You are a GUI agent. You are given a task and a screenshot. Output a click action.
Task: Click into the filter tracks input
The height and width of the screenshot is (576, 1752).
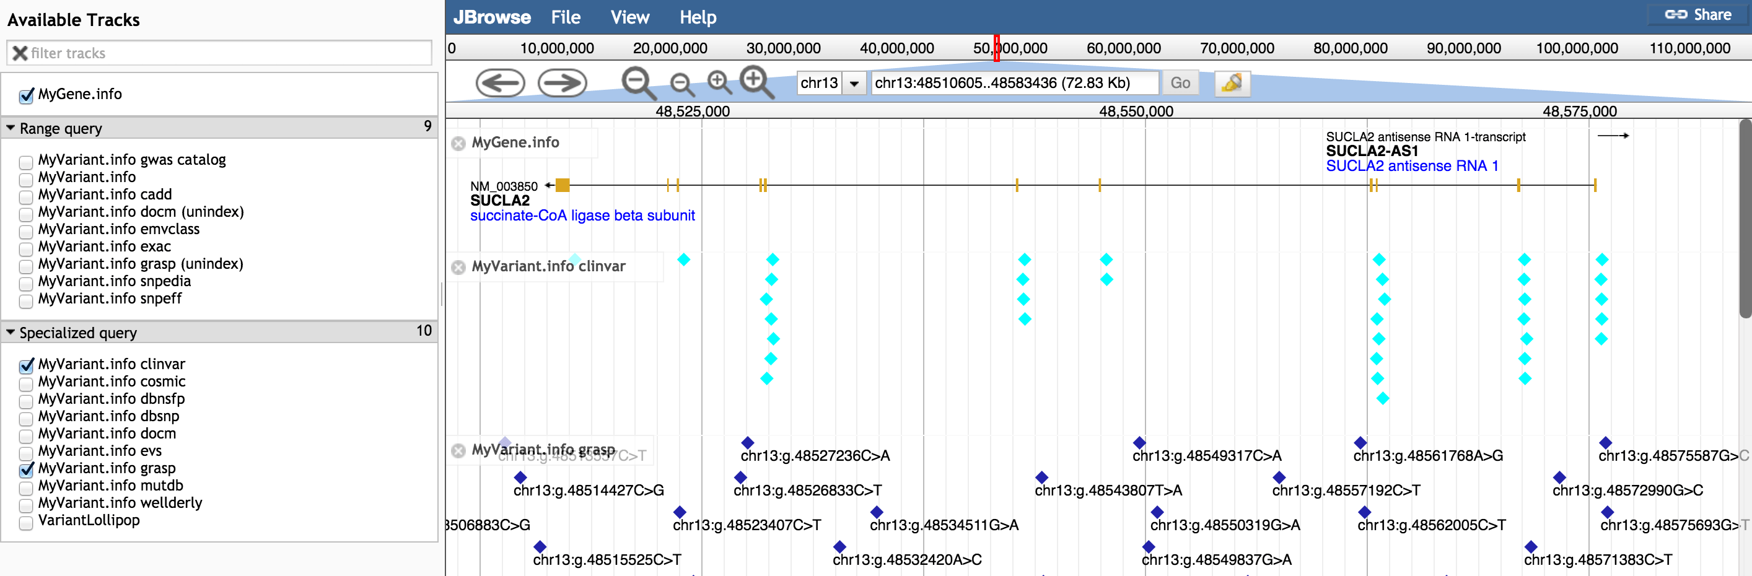coord(219,53)
